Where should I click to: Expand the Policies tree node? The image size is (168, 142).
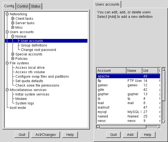(x=13, y=59)
